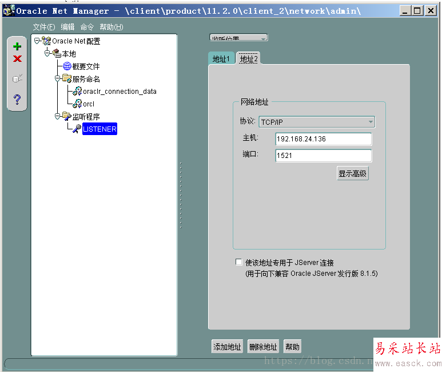The width and height of the screenshot is (442, 372).
Task: Toggle the JServer dedicated address checkbox
Action: pyautogui.click(x=239, y=262)
